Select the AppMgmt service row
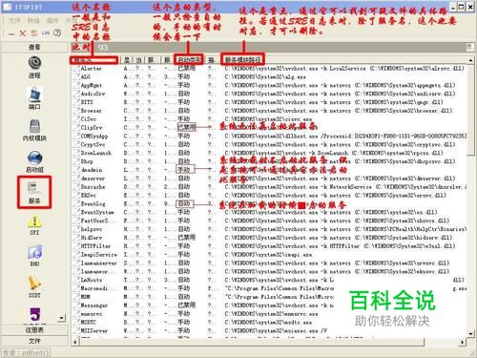The width and height of the screenshot is (477, 358). (x=269, y=85)
